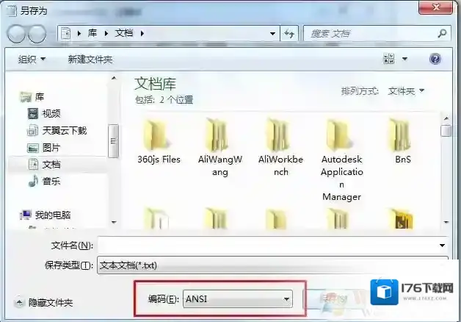Click navigation pane scroll down arrow
This screenshot has width=461, height=322.
click(x=114, y=222)
